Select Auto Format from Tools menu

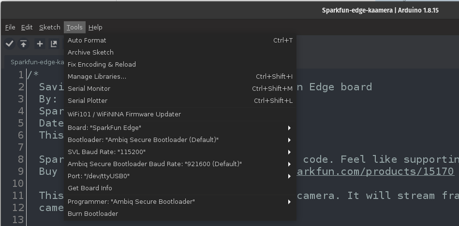[87, 41]
